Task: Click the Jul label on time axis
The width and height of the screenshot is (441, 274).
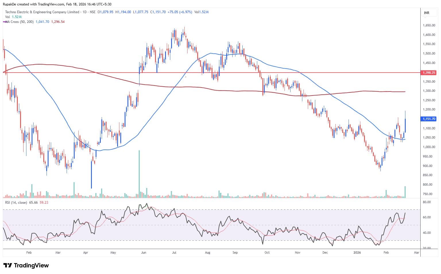Action: (x=174, y=253)
